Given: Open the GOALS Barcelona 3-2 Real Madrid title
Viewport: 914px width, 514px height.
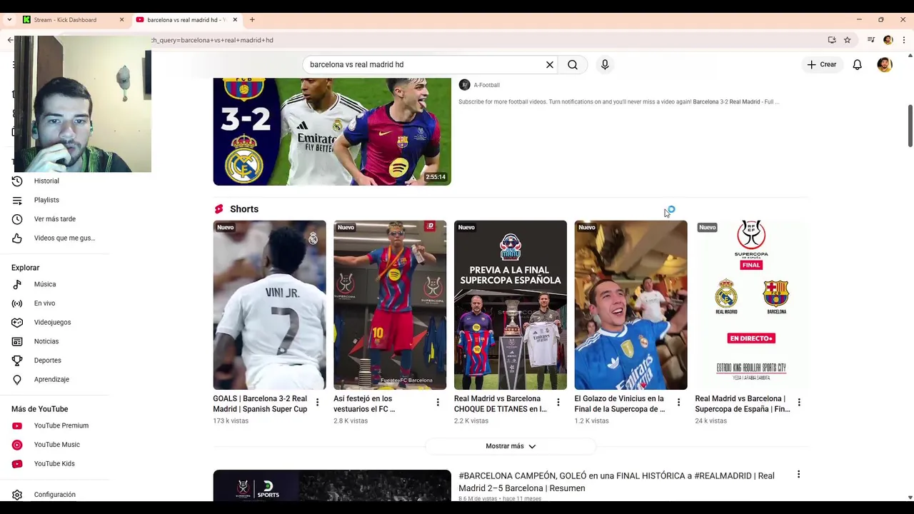Looking at the screenshot, I should (x=260, y=404).
